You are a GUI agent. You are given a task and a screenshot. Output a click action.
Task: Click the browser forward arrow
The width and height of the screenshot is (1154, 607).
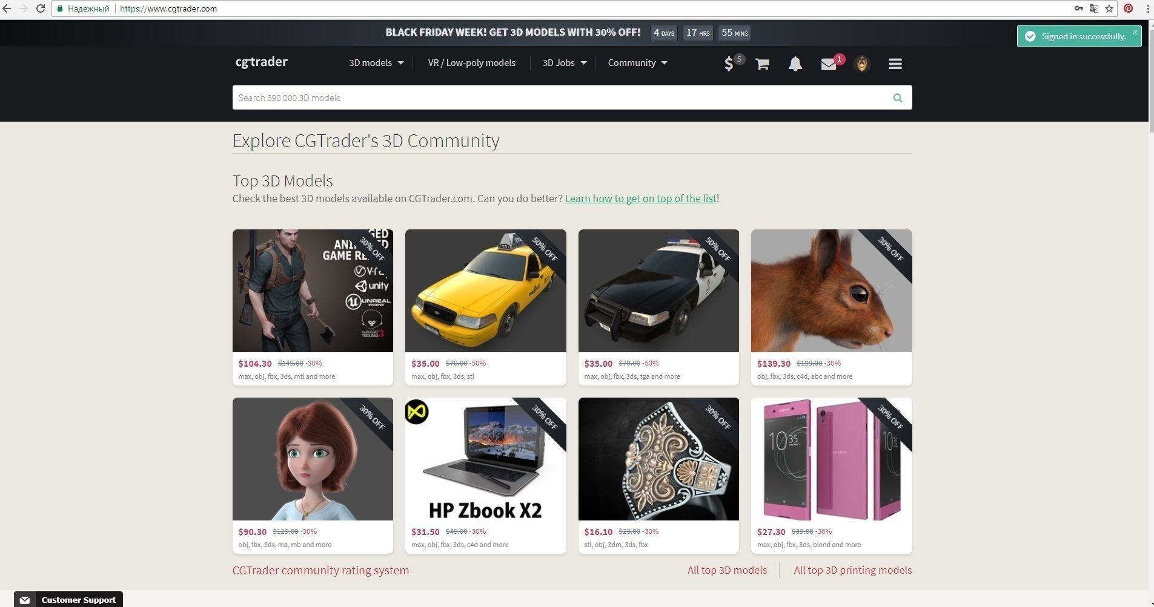24,8
